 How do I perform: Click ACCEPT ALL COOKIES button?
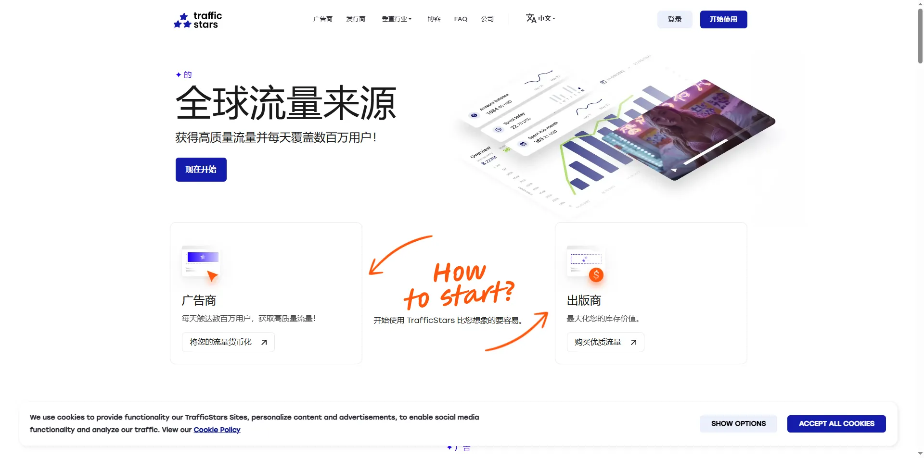[x=836, y=423]
